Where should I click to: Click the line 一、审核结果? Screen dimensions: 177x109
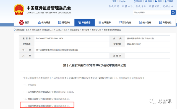tap(30, 85)
